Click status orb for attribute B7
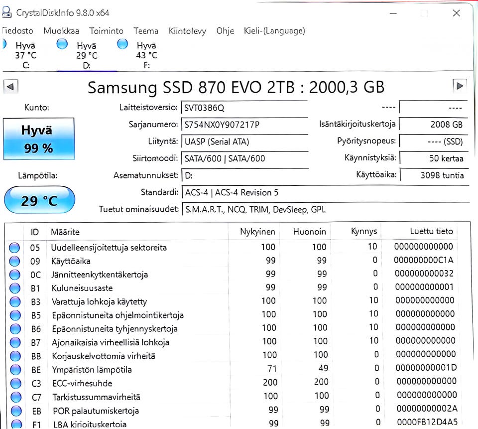This screenshot has height=429, width=478. click(x=15, y=342)
